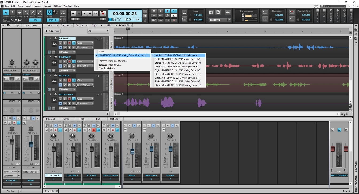359x194 pixels.
Task: Mute the US-42 Mic 1 track
Action: [60, 43]
